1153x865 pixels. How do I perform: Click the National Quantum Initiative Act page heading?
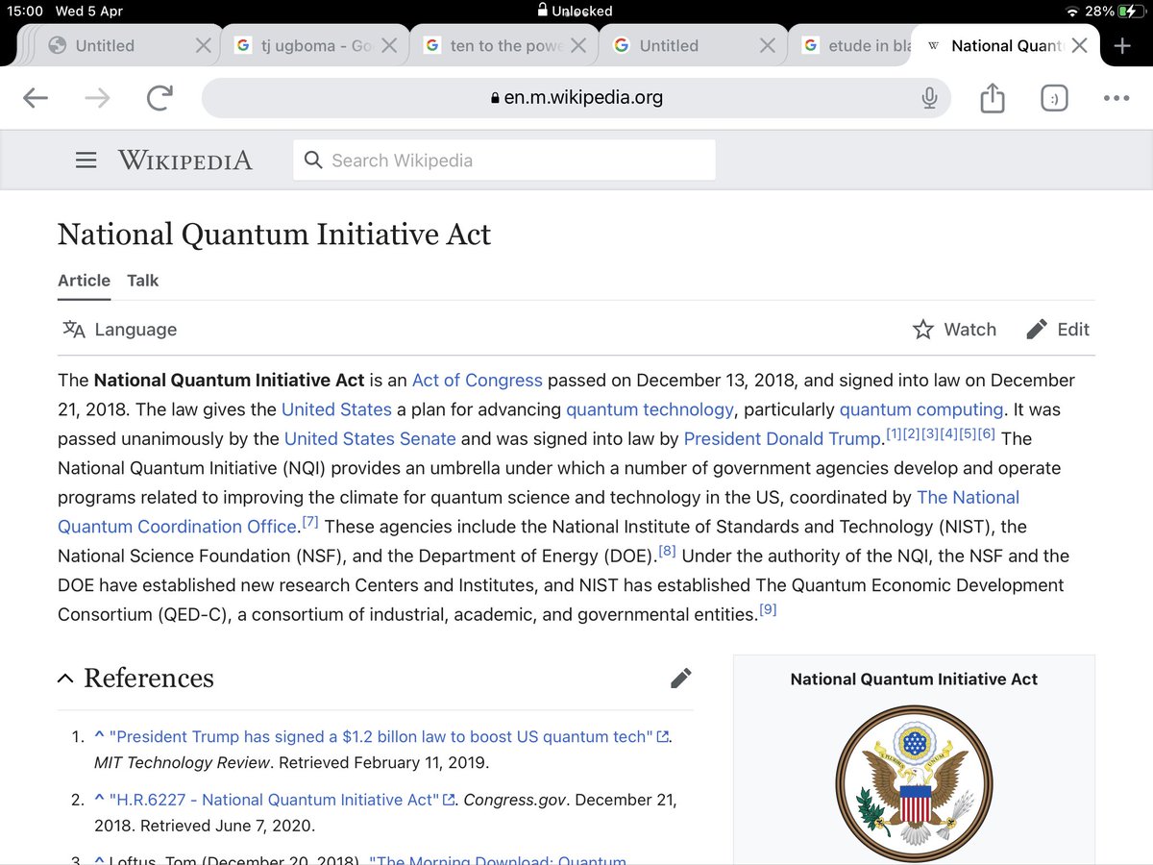(x=274, y=235)
